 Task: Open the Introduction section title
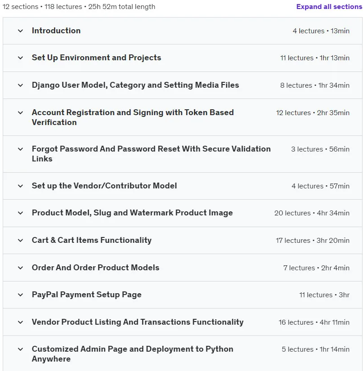[x=56, y=31]
